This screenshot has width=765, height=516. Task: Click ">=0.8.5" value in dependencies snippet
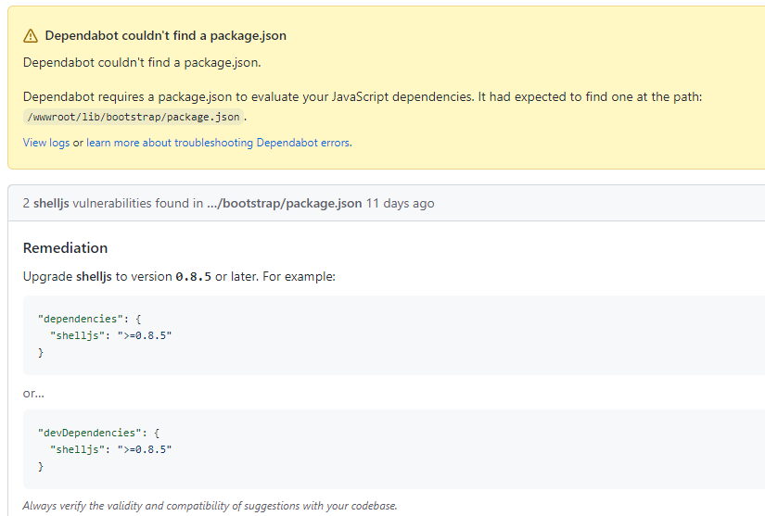click(x=145, y=335)
